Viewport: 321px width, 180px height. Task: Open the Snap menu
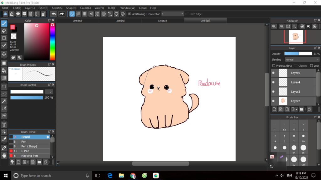tap(71, 8)
